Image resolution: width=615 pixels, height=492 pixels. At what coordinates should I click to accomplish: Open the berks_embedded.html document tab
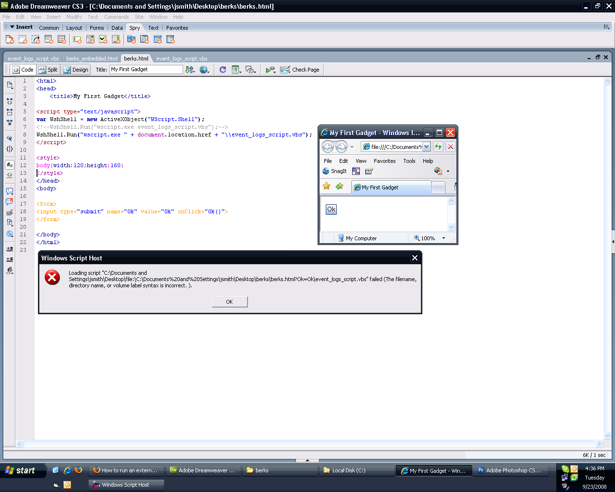pyautogui.click(x=92, y=58)
